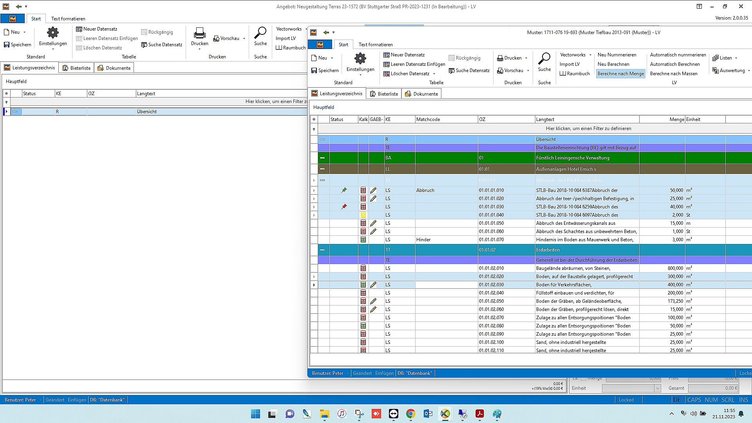The height and width of the screenshot is (423, 752).
Task: Click the Windows Start button
Action: click(255, 414)
